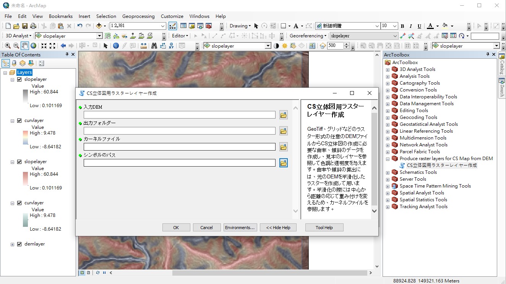Save the current map document

25,26
